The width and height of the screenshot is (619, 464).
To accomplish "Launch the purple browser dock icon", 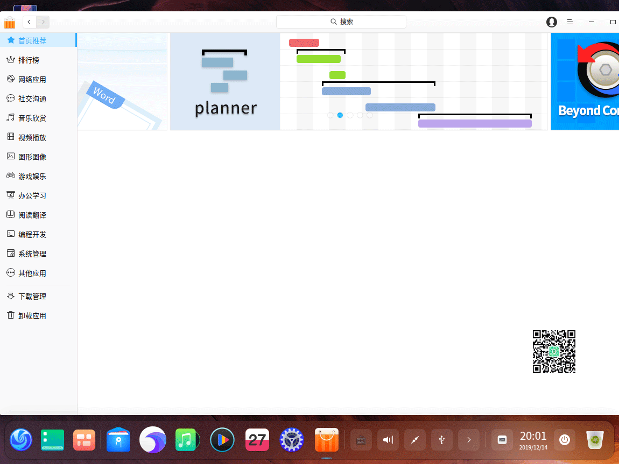I will [x=153, y=440].
